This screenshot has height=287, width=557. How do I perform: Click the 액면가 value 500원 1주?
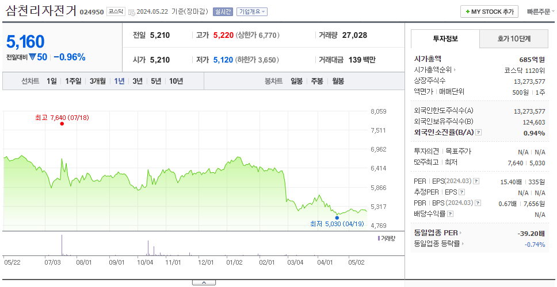point(528,92)
